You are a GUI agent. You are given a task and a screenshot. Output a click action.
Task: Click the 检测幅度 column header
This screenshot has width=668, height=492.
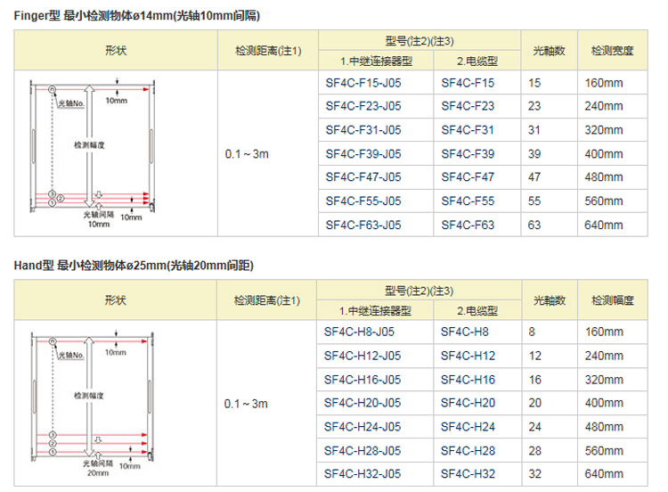[x=612, y=300]
